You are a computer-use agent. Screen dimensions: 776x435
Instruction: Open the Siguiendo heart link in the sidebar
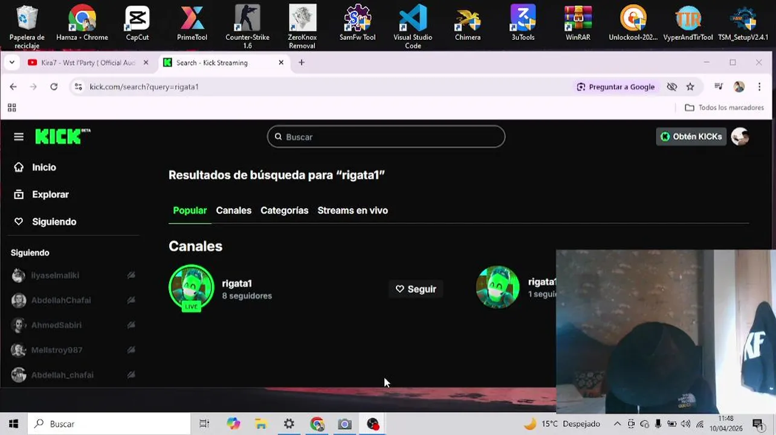point(45,222)
